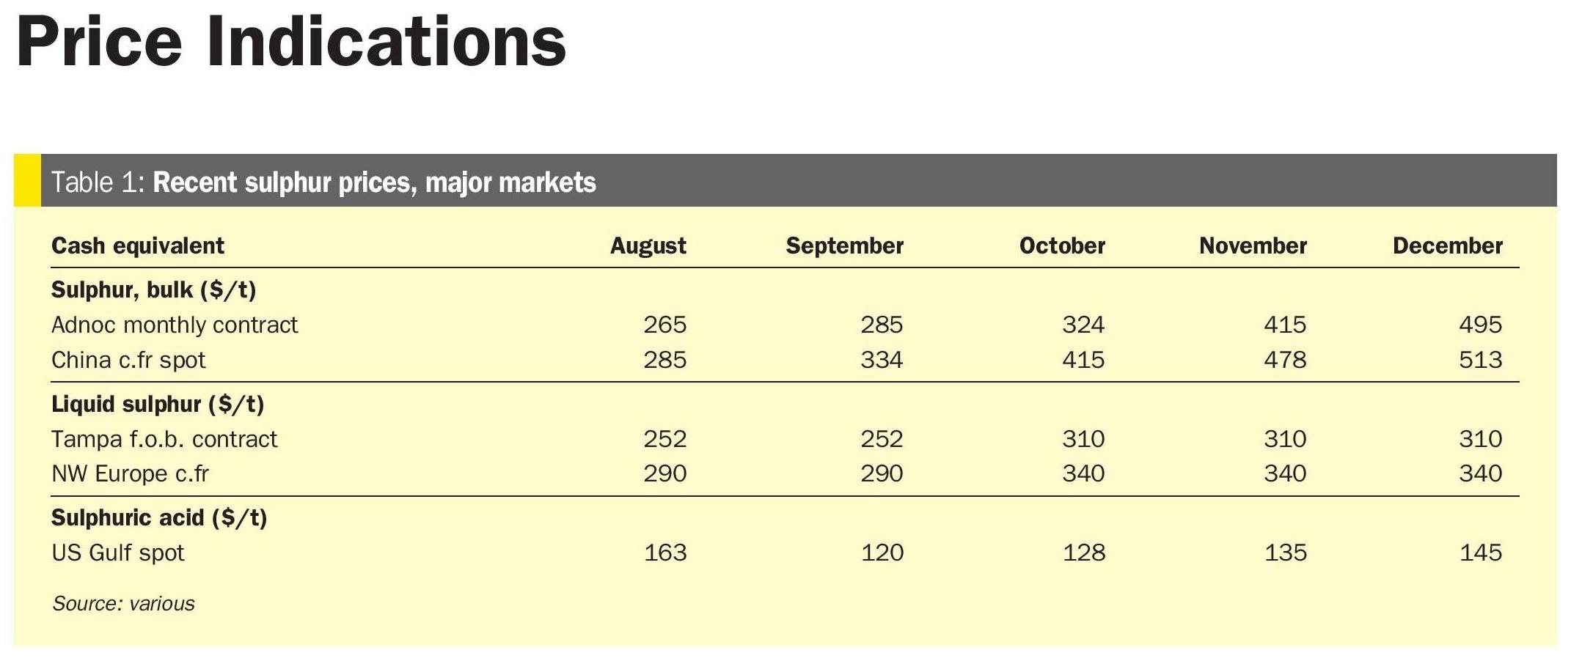Click US Gulf spot August value 163

click(x=664, y=553)
